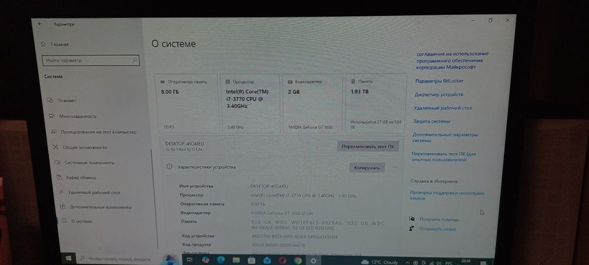This screenshot has width=589, height=265.
Task: Open Дополнительные параметры системы link
Action: 445,137
